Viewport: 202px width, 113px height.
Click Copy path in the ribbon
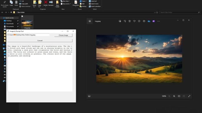24,4
